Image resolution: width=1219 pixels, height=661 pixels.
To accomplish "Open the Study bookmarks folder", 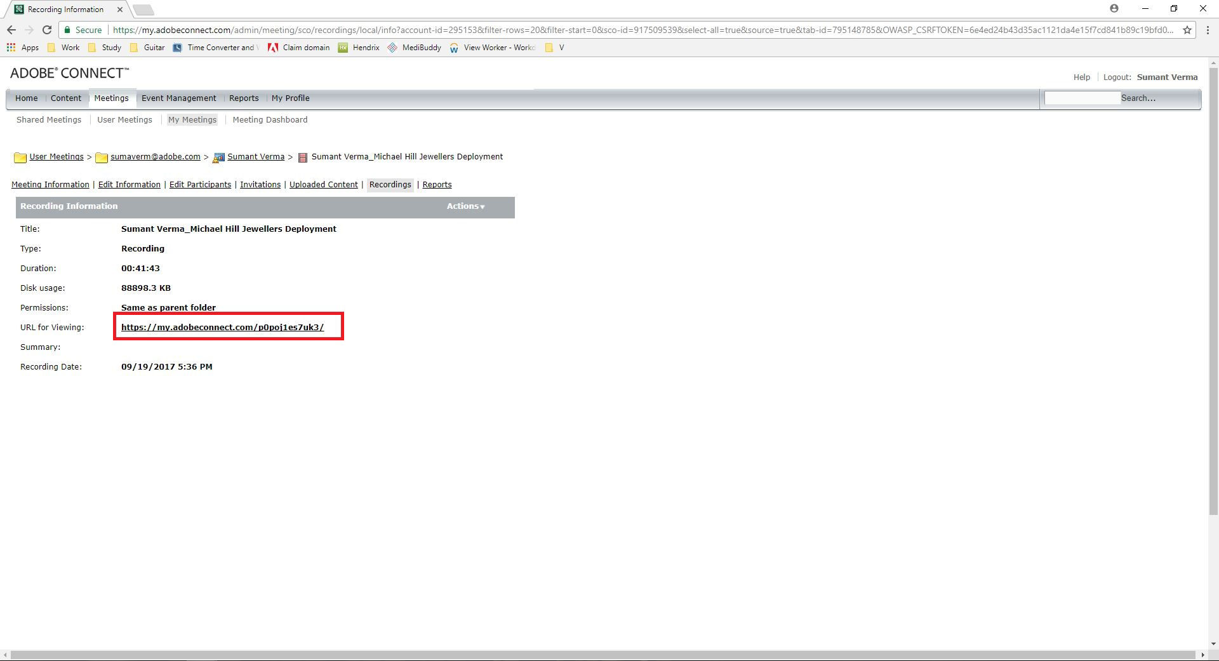I will (x=105, y=48).
